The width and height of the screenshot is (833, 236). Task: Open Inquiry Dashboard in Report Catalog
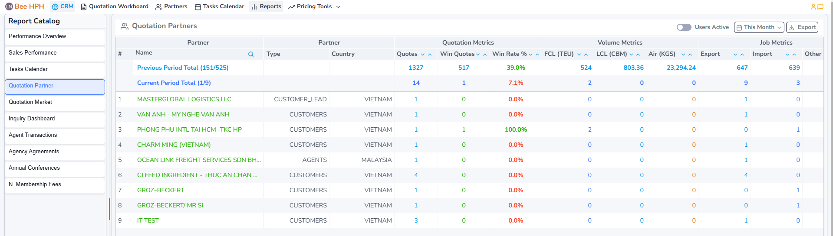(32, 119)
